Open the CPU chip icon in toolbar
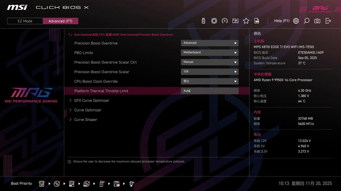 click(x=214, y=21)
